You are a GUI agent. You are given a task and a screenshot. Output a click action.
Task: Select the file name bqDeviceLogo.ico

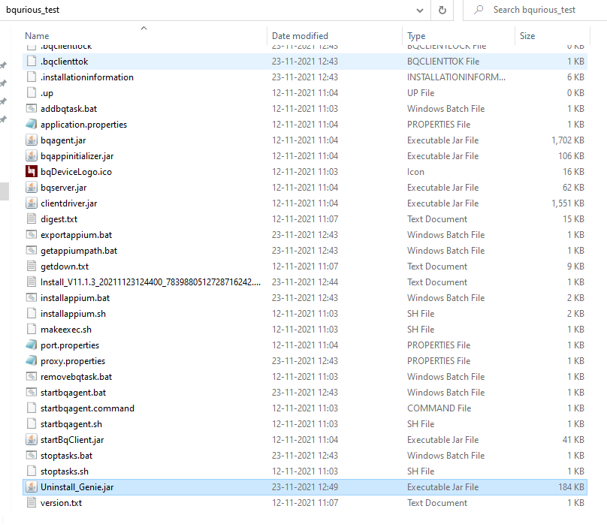[77, 172]
